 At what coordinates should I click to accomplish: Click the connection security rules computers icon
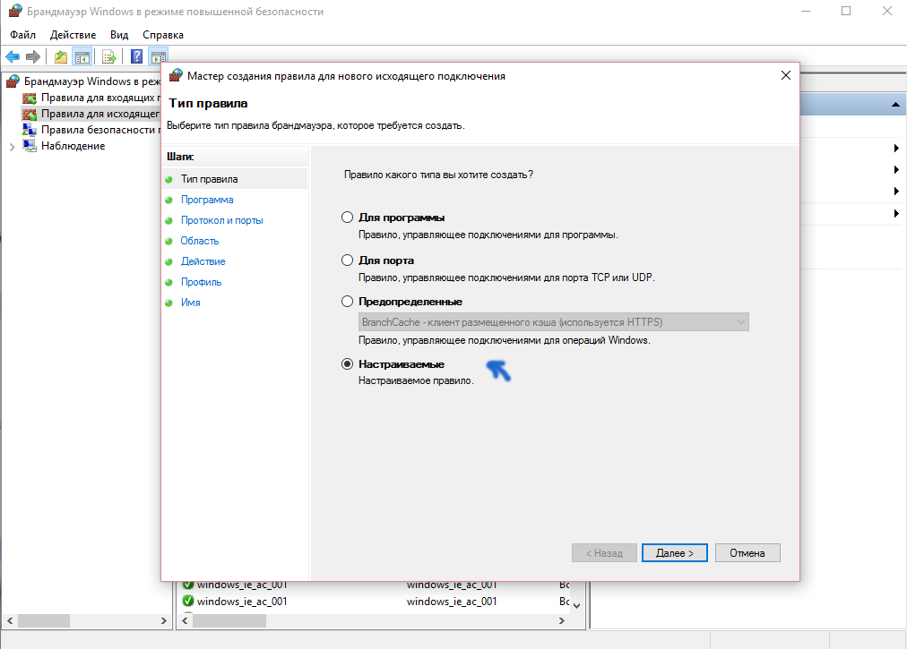[x=30, y=130]
